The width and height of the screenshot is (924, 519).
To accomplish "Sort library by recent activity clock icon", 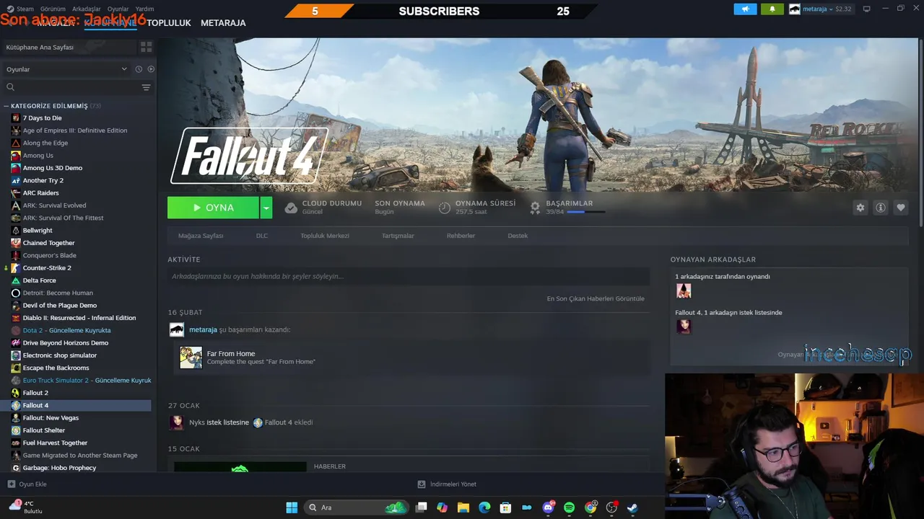I will (139, 69).
